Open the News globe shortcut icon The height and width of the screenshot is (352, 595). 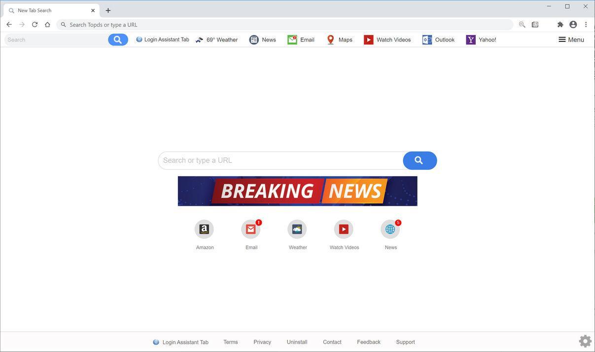point(390,229)
